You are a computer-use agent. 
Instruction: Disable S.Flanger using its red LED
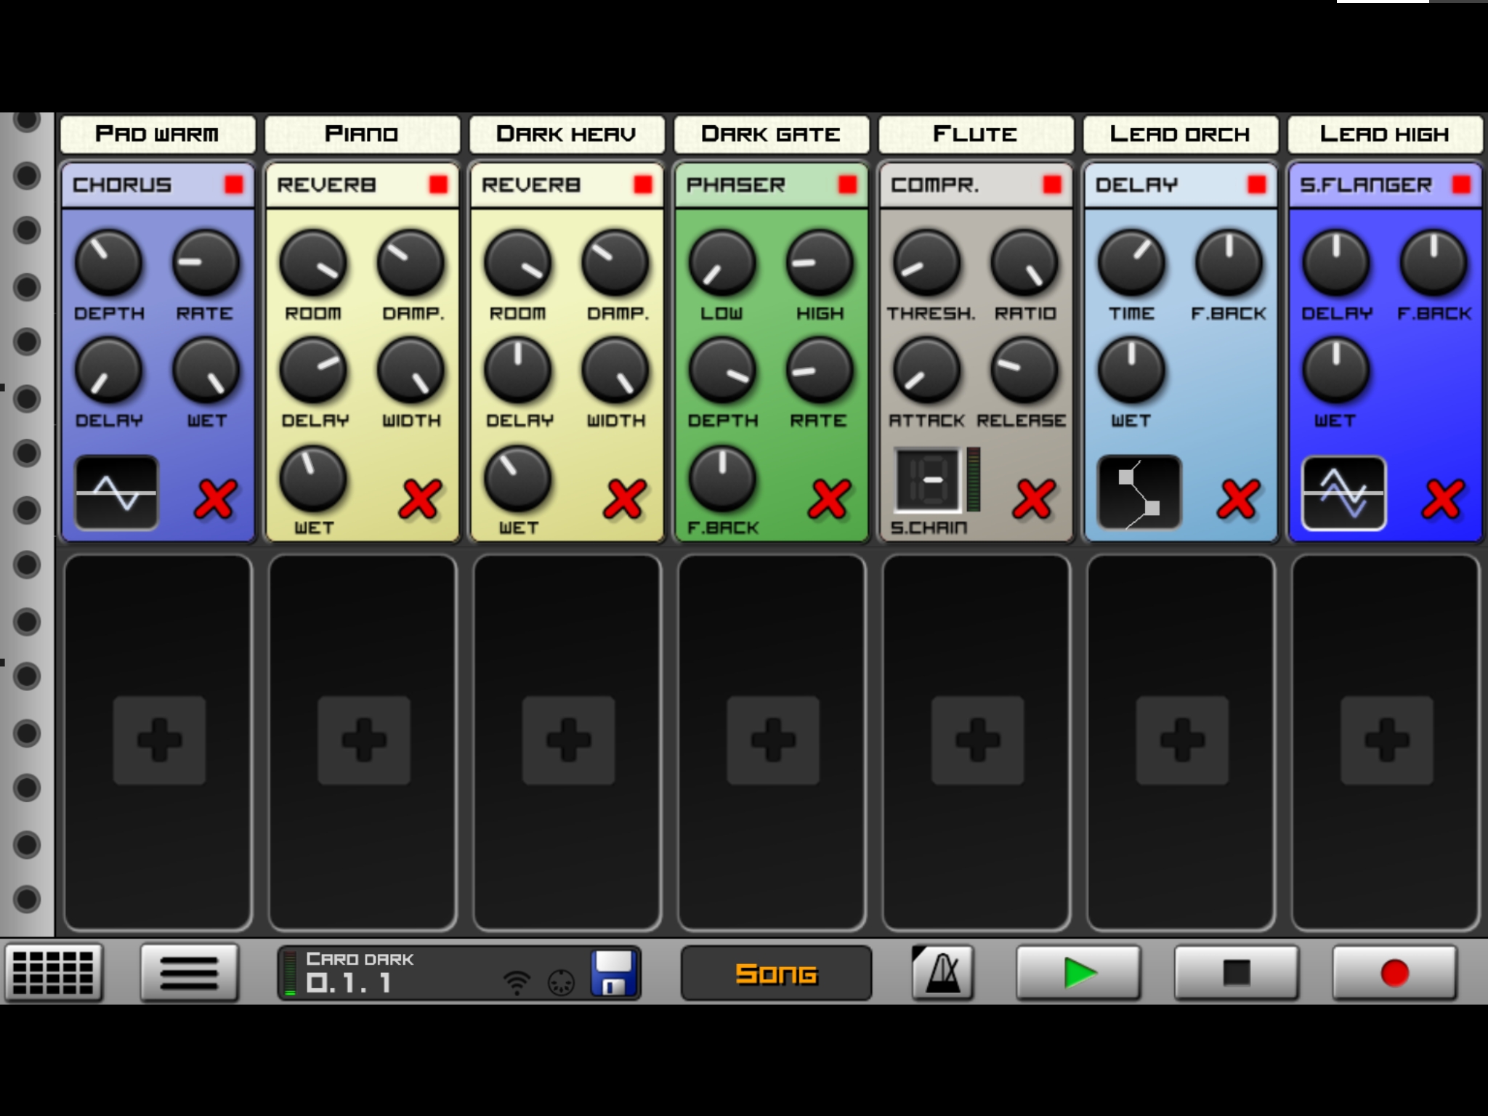coord(1461,185)
